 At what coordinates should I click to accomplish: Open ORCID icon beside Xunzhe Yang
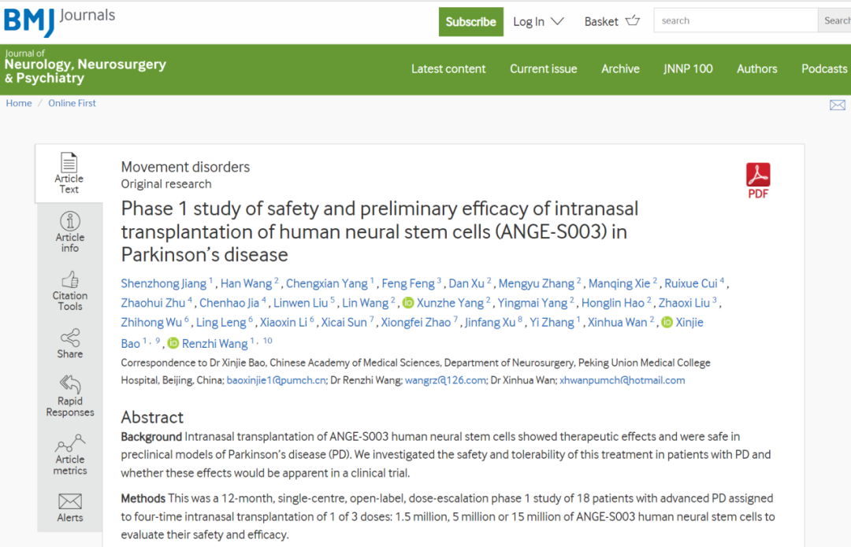tap(408, 303)
